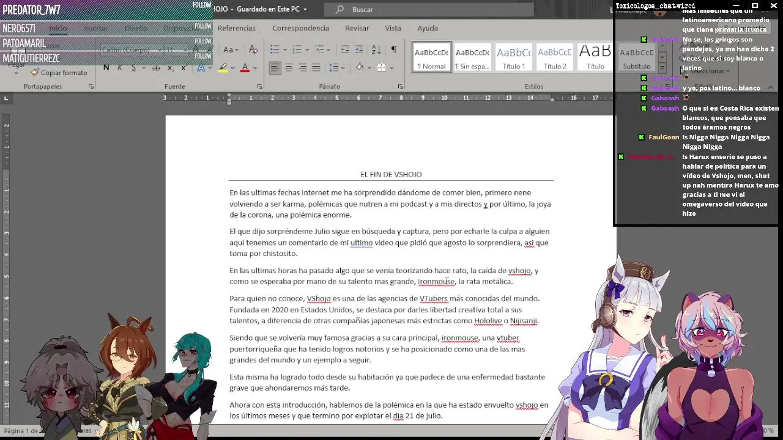The height and width of the screenshot is (440, 783).
Task: Click the multilevel list icon
Action: click(319, 50)
